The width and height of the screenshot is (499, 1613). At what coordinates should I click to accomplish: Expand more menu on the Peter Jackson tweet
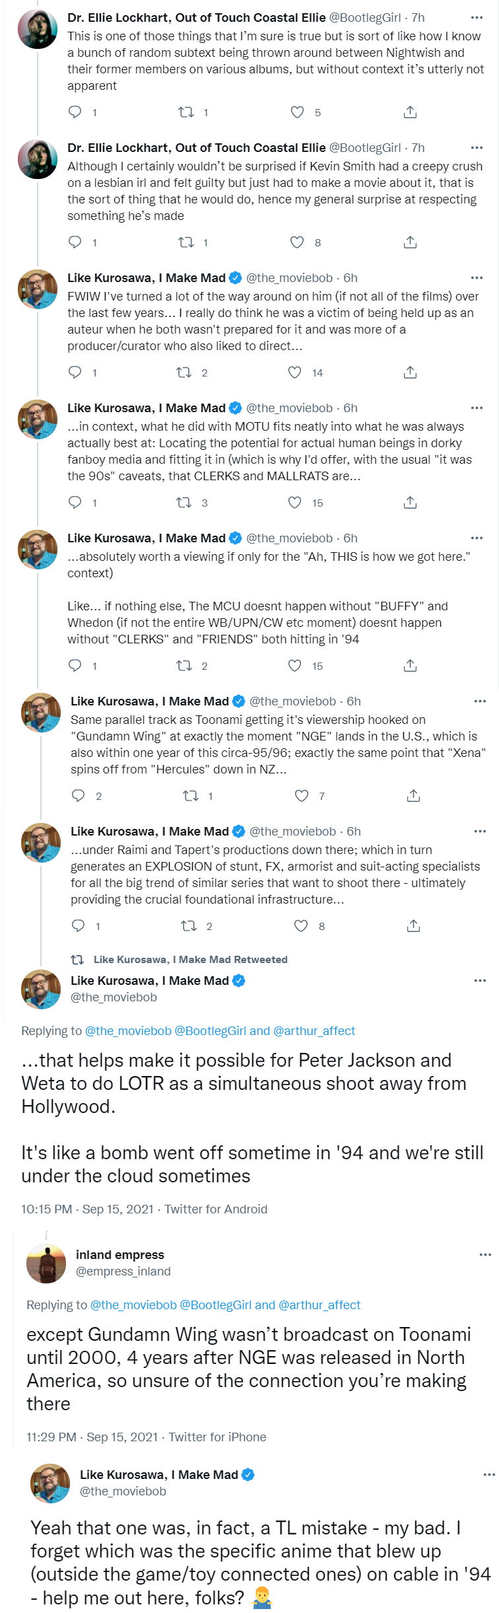click(x=480, y=980)
